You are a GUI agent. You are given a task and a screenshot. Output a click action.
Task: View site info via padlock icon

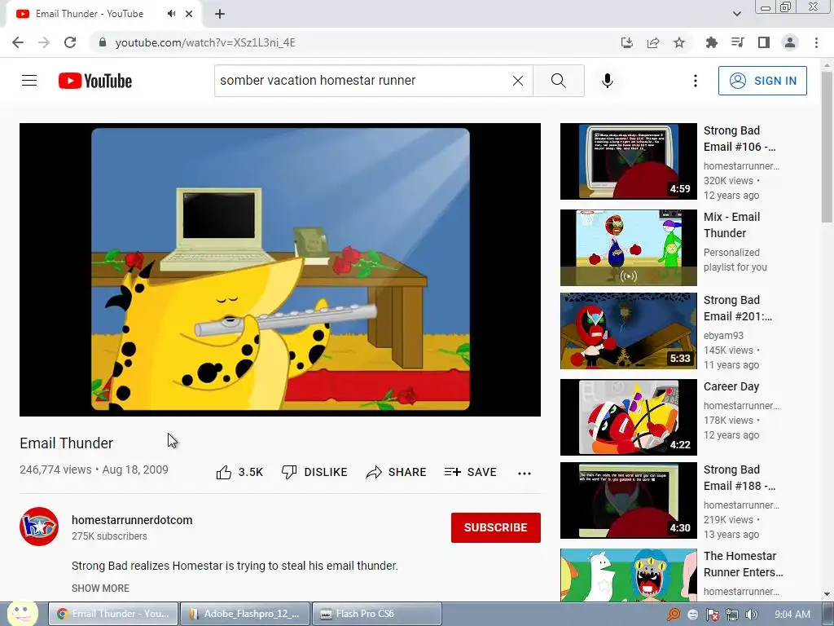pos(103,42)
